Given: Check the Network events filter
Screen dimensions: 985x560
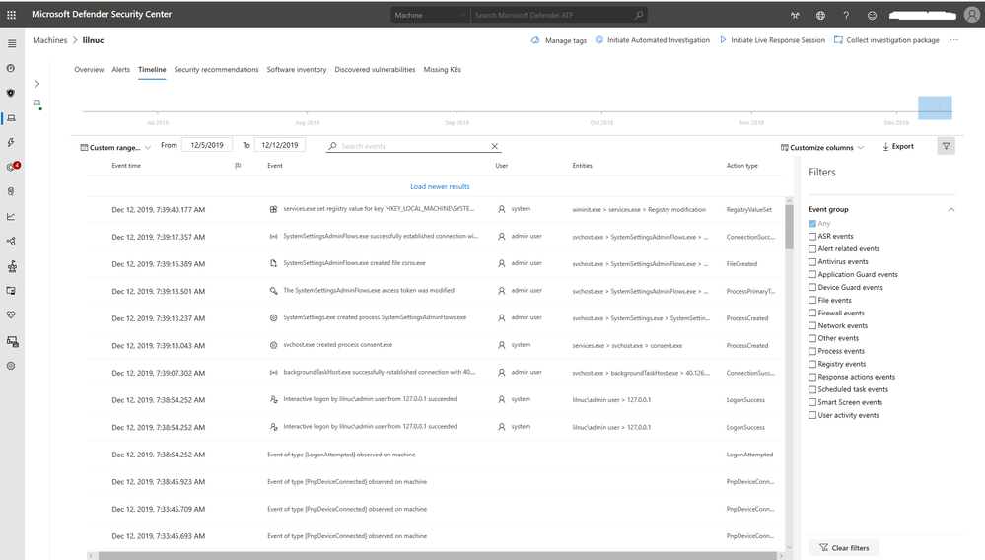Looking at the screenshot, I should pyautogui.click(x=812, y=325).
